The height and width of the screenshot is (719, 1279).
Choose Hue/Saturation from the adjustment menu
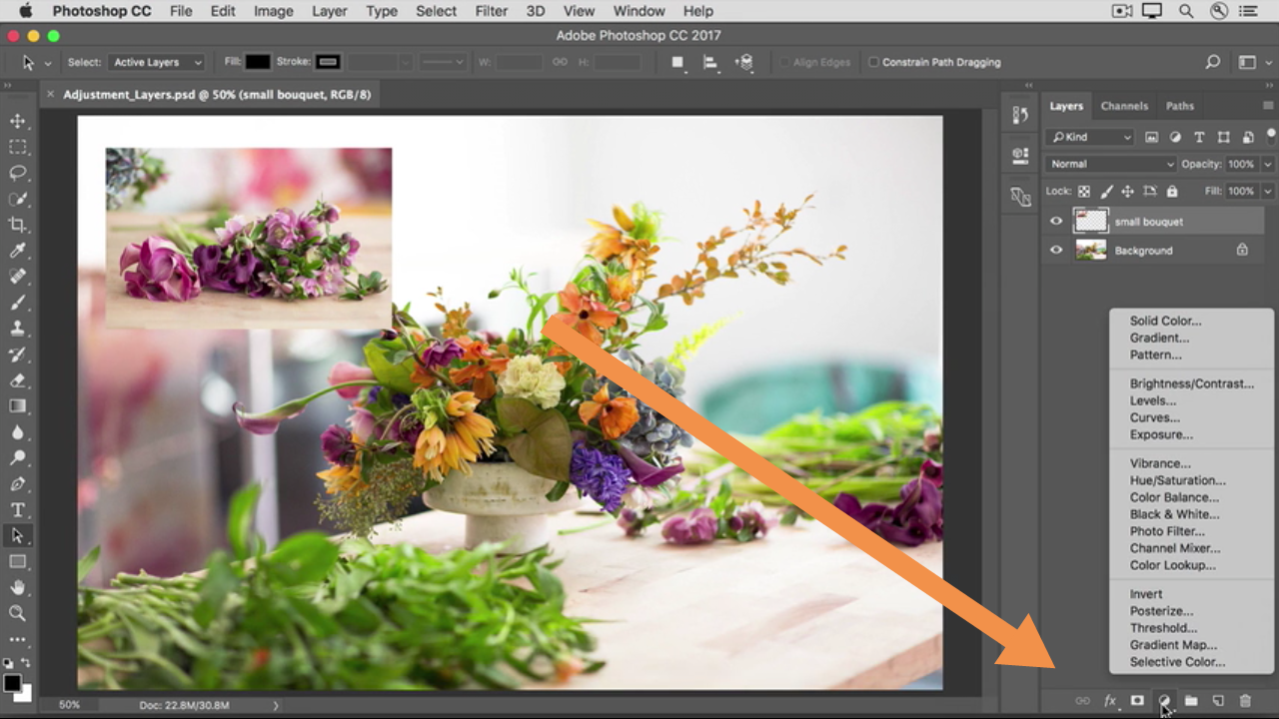[1177, 480]
